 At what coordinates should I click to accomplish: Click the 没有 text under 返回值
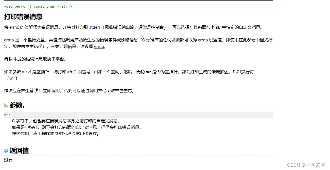8,160
